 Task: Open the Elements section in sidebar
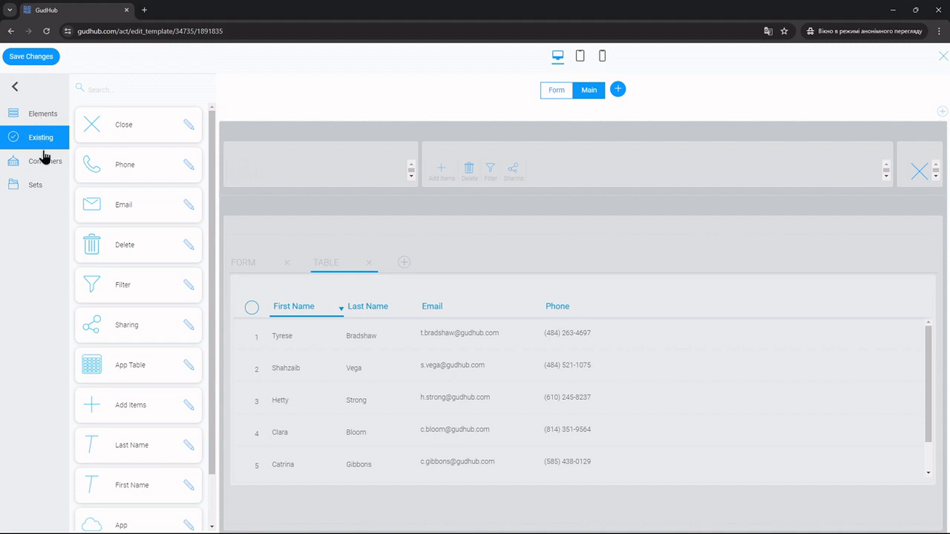click(34, 113)
